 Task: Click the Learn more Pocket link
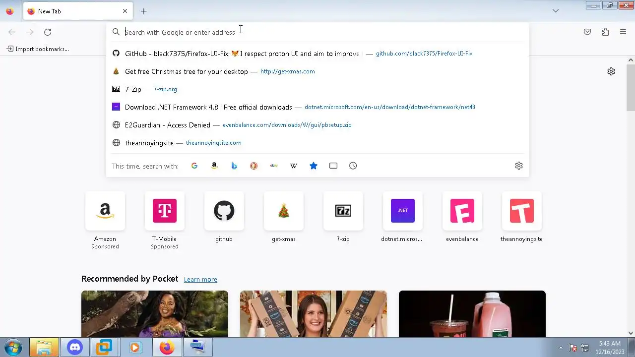pos(200,280)
